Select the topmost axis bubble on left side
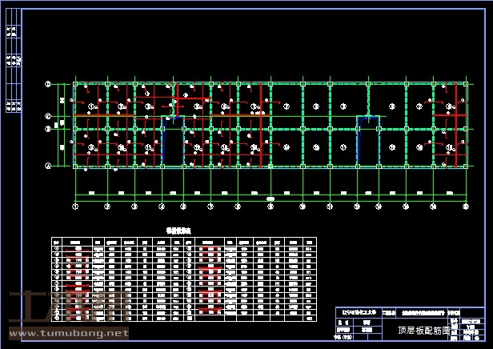Viewport: 493px width, 349px height. [48, 83]
